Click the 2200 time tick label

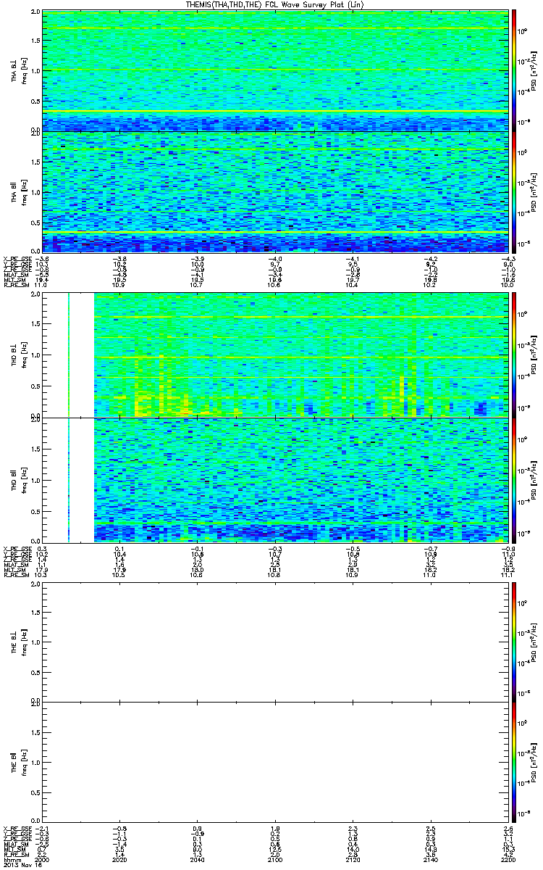(x=508, y=860)
